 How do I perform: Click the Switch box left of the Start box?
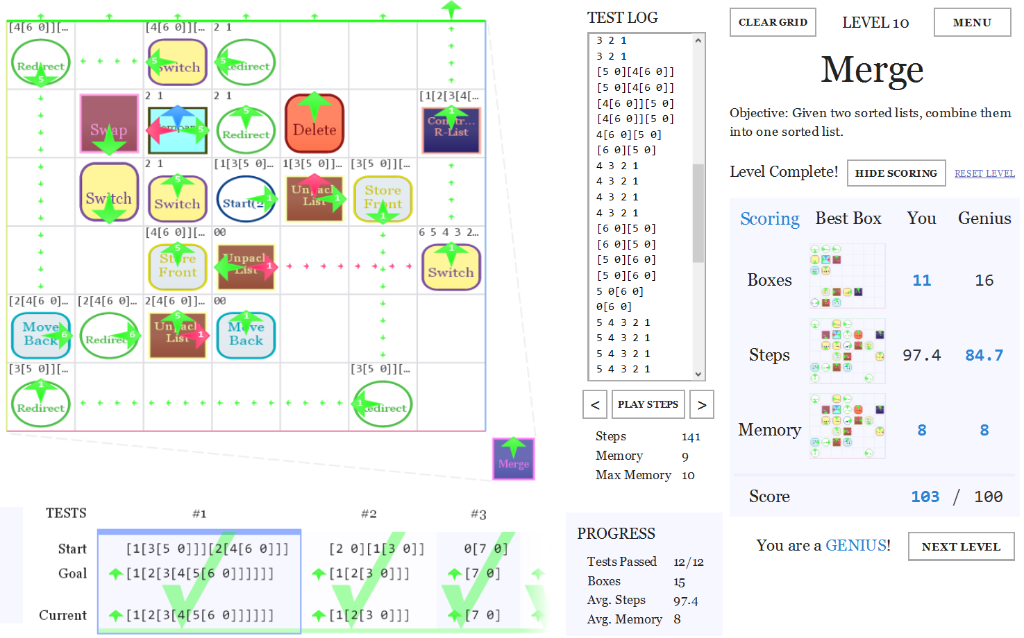178,199
